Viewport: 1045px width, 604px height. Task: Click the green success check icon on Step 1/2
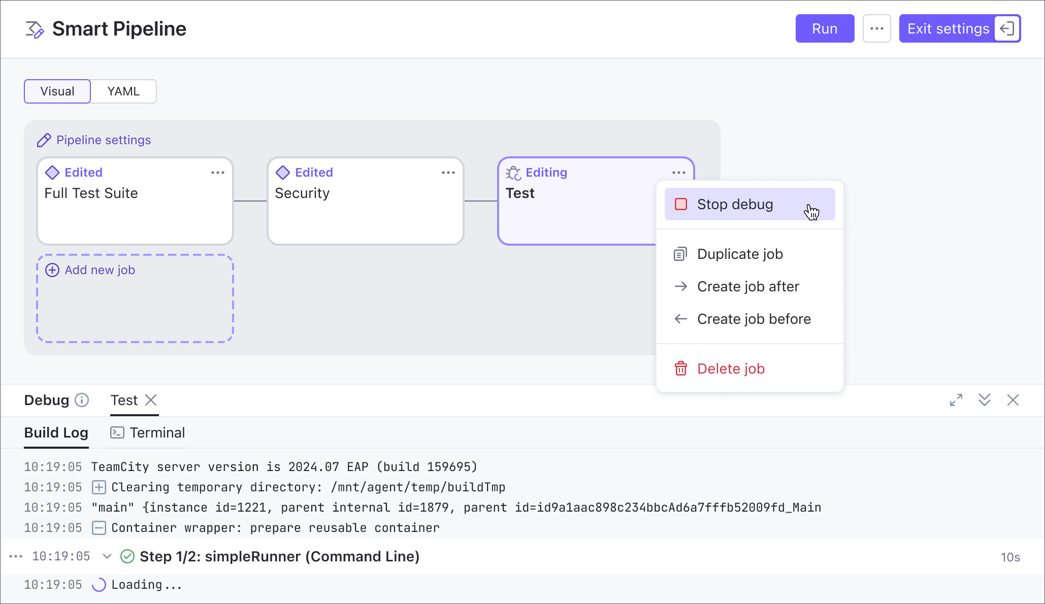click(x=127, y=556)
